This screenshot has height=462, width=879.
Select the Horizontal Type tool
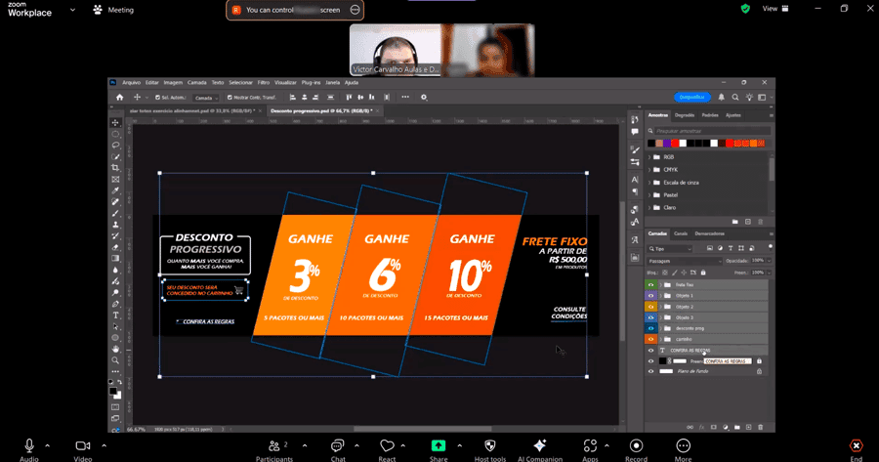[115, 315]
